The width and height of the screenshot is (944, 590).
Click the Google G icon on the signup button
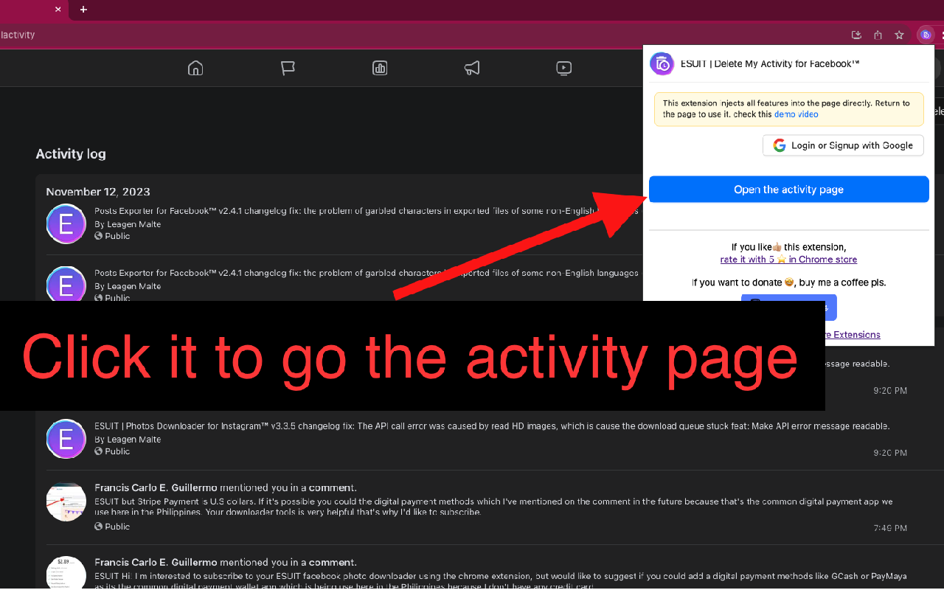click(780, 145)
